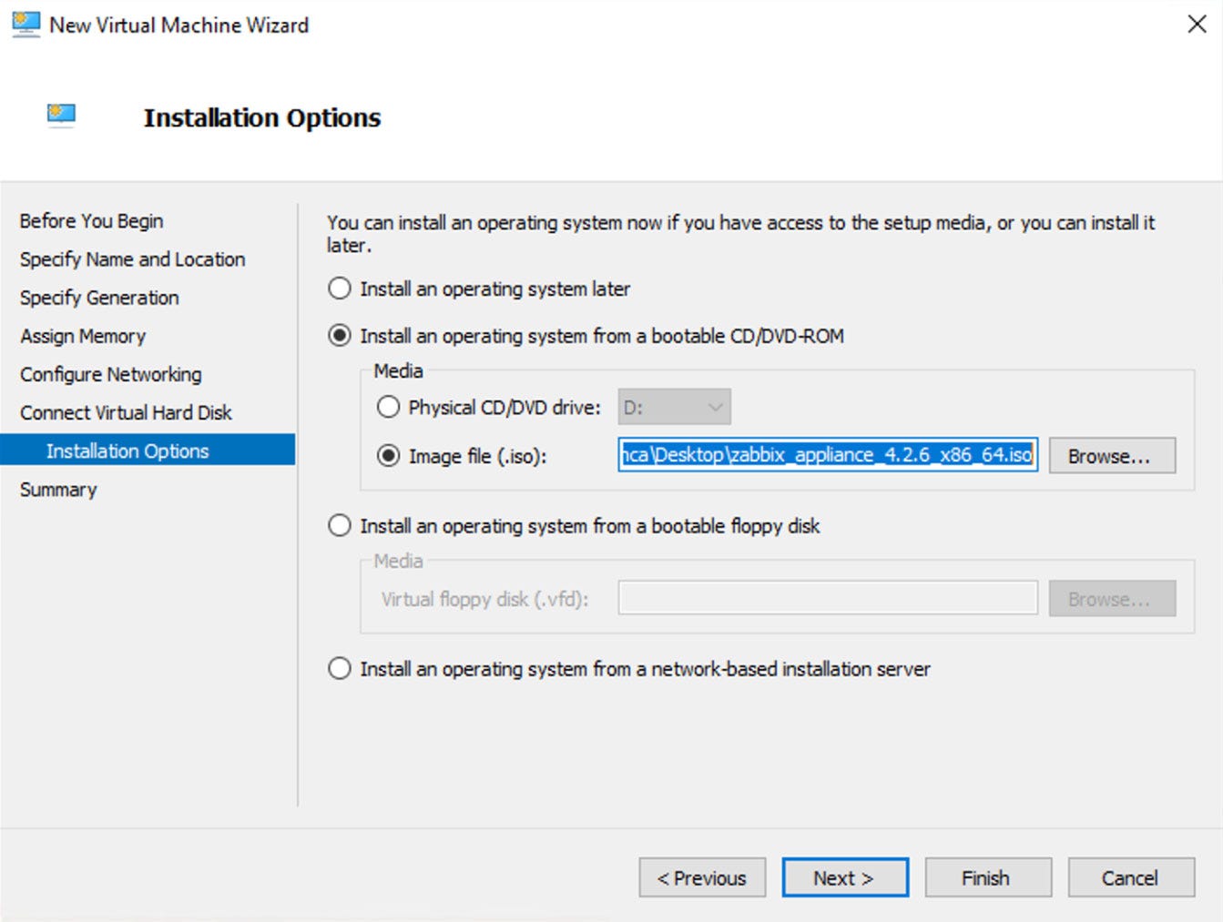The width and height of the screenshot is (1223, 922).
Task: Click the Next button
Action: click(845, 877)
